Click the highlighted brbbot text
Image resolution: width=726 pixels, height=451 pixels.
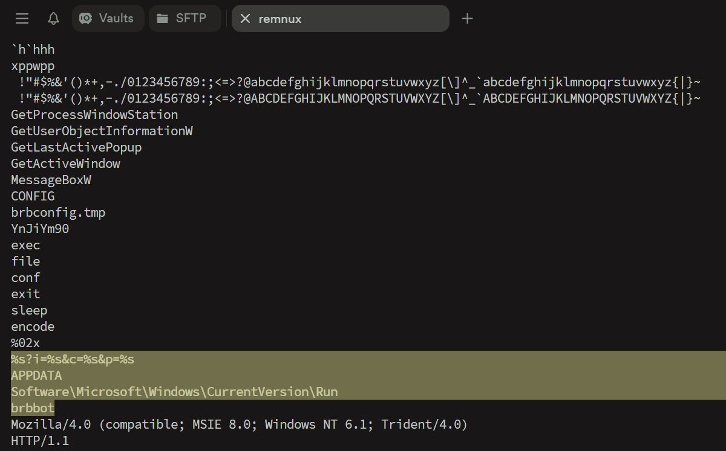point(33,408)
